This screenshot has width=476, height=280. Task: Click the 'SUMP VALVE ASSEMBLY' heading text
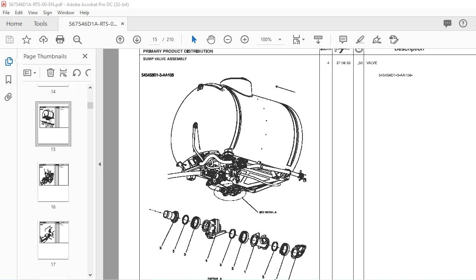coord(165,59)
